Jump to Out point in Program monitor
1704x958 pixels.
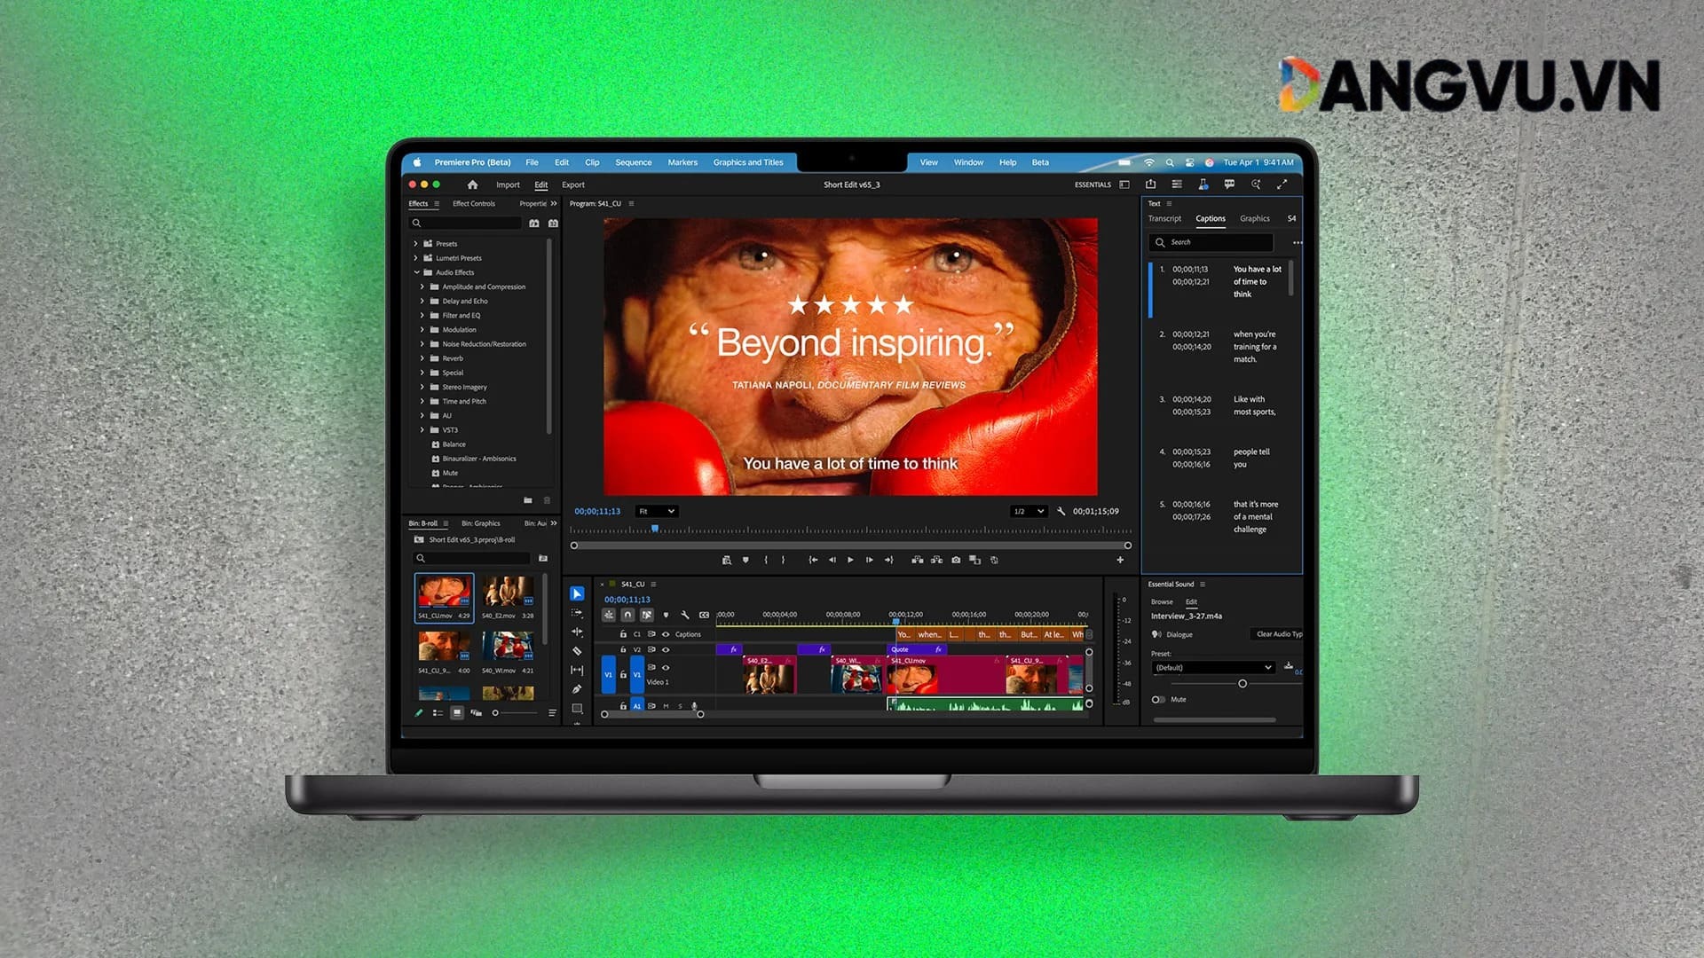click(888, 560)
